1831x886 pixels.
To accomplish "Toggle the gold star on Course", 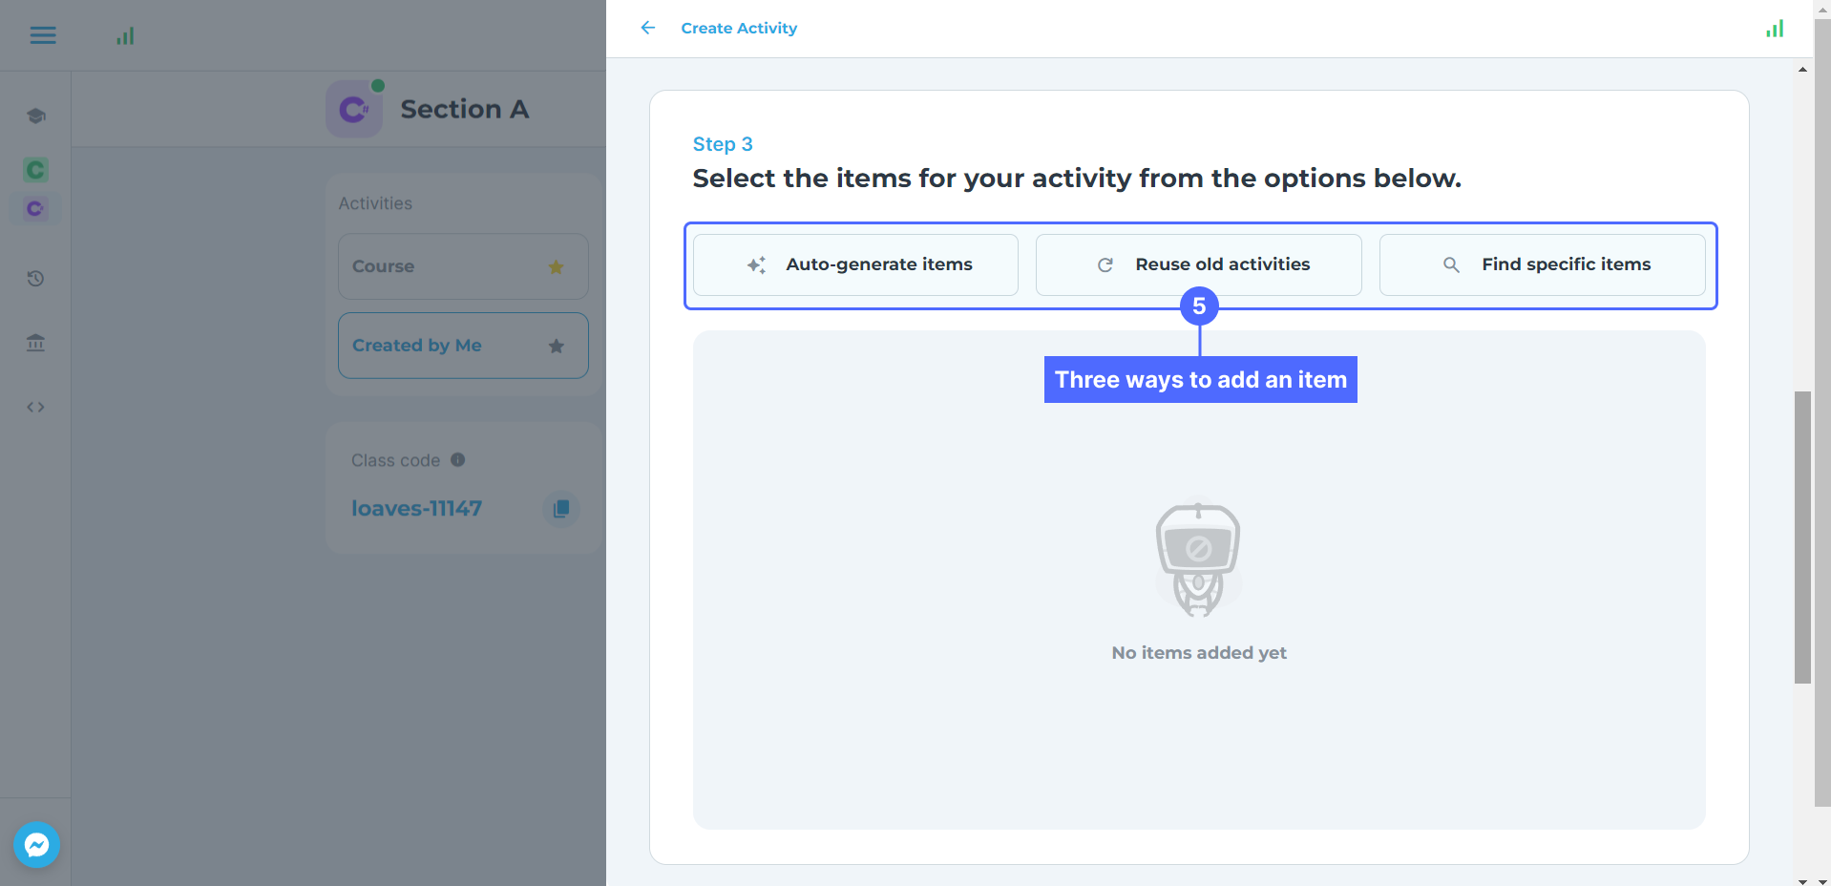I will coord(556,267).
